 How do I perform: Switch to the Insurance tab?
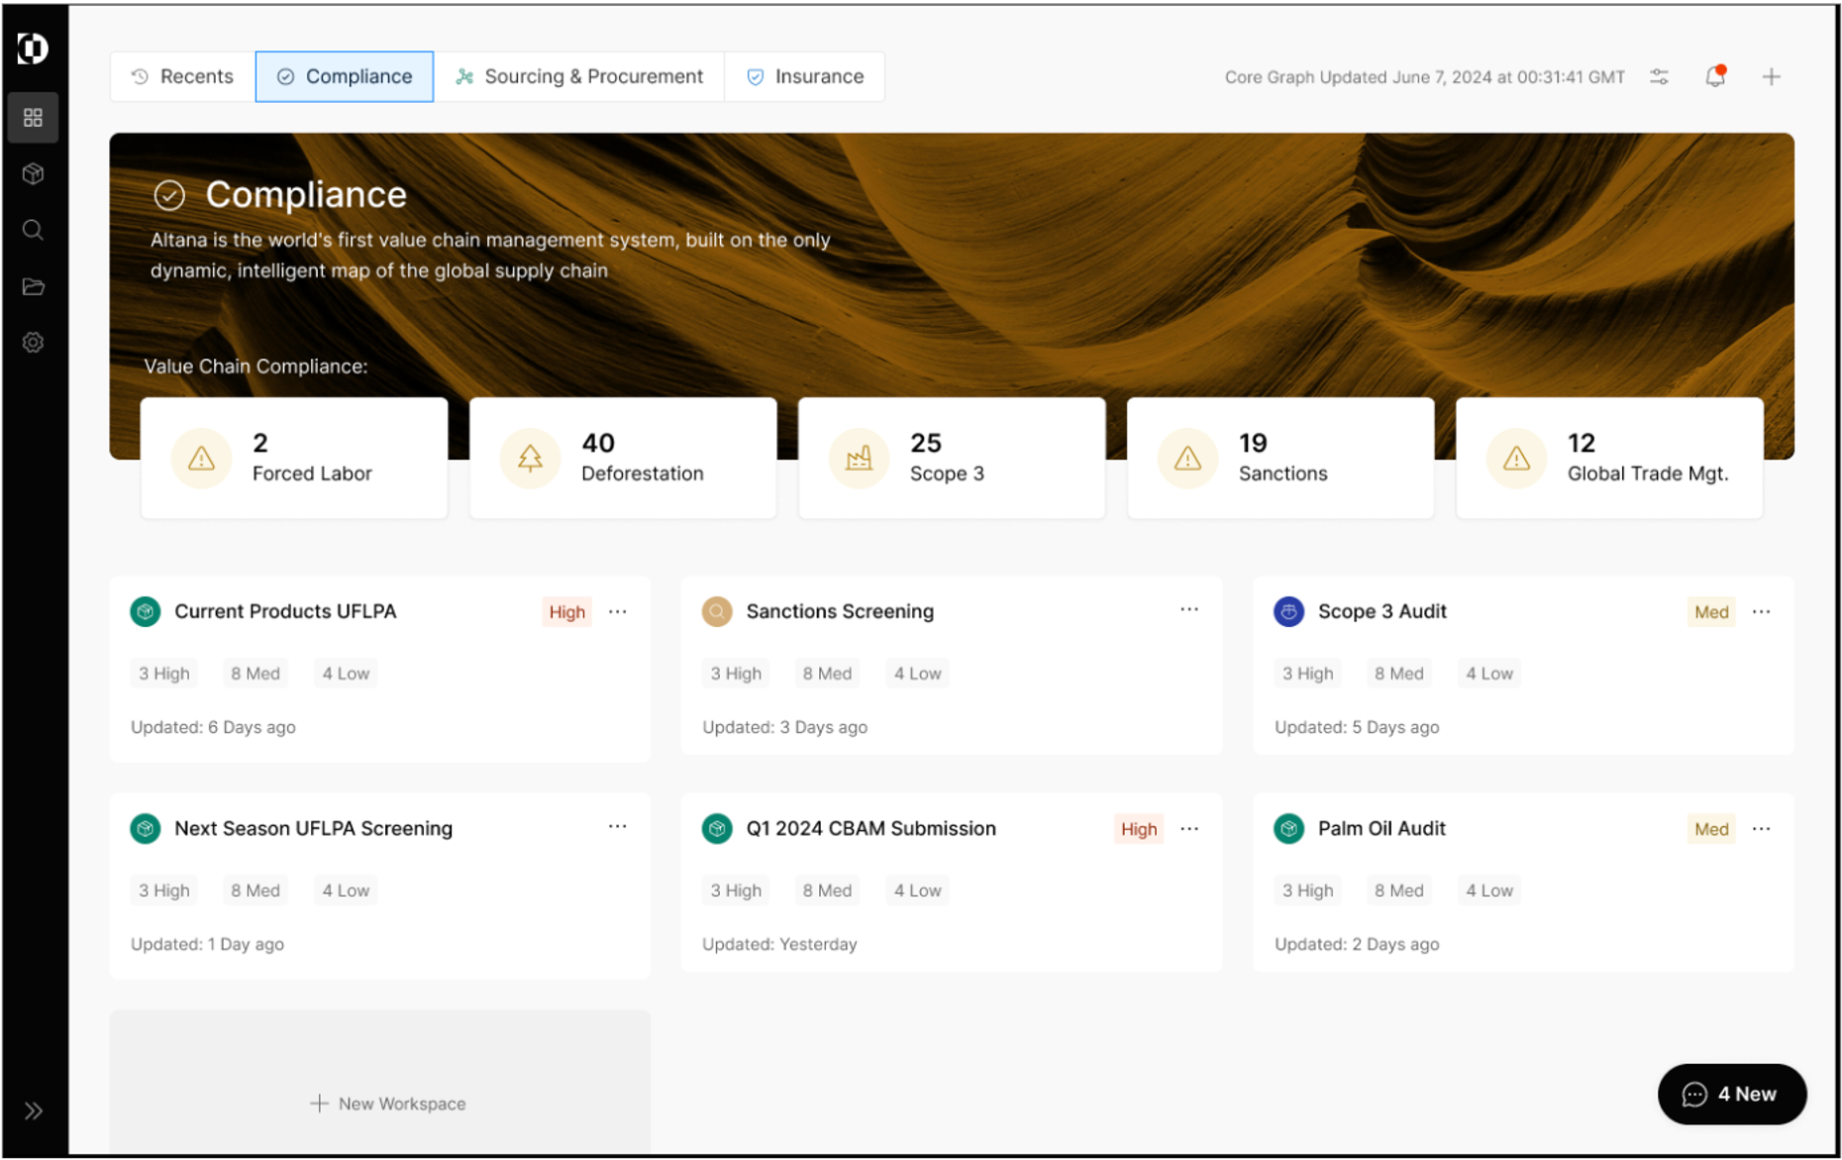coord(804,76)
